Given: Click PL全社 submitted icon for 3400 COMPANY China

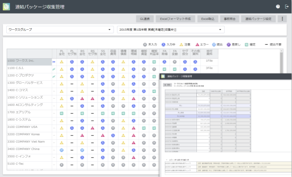Looking at the screenshot, I should tap(62, 150).
